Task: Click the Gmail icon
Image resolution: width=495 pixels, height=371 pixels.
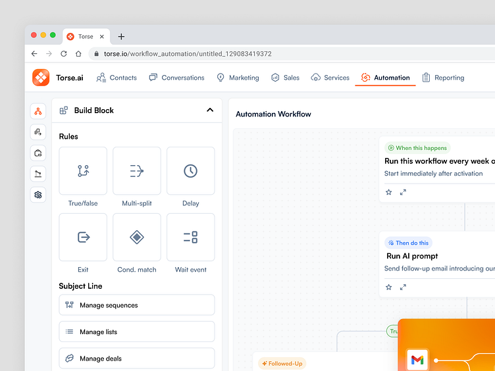Action: (417, 360)
